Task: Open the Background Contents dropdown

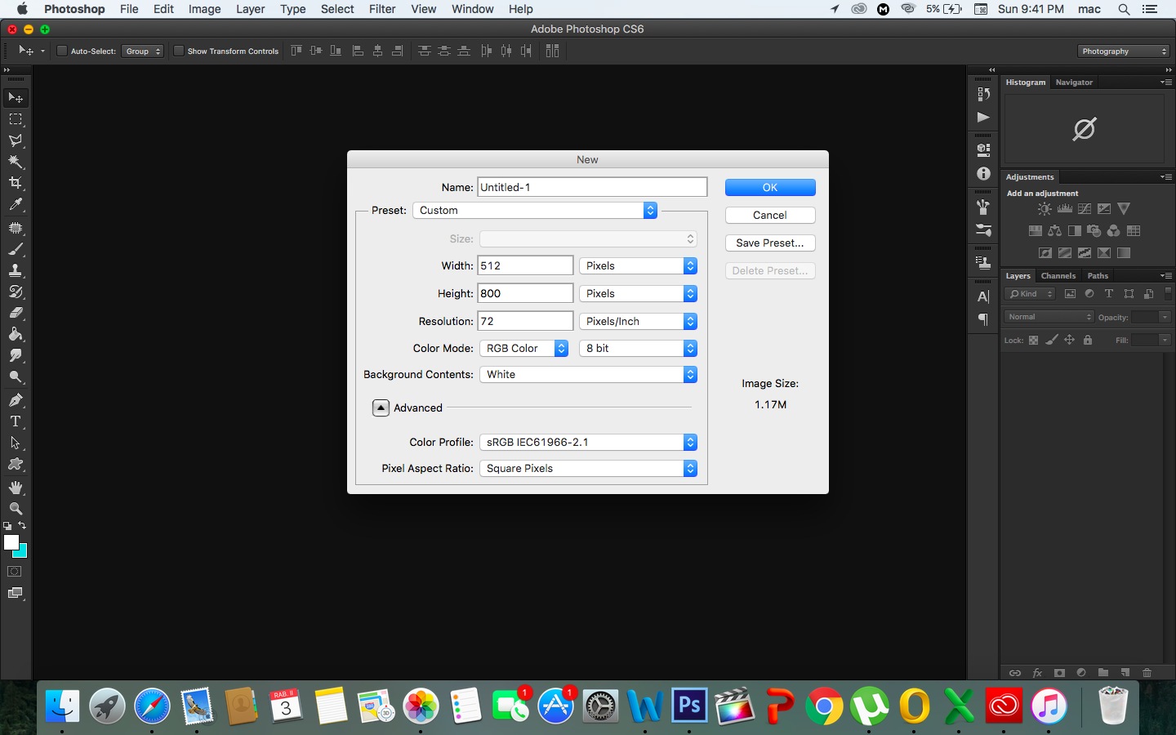Action: 588,374
